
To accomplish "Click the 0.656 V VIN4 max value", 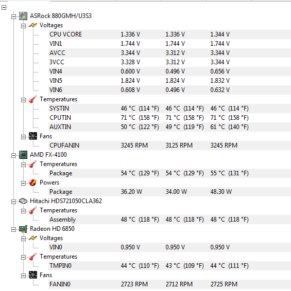I will coord(220,71).
